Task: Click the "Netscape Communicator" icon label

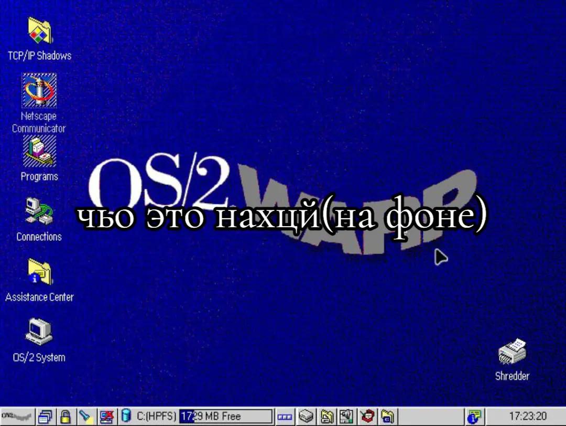Action: click(39, 122)
